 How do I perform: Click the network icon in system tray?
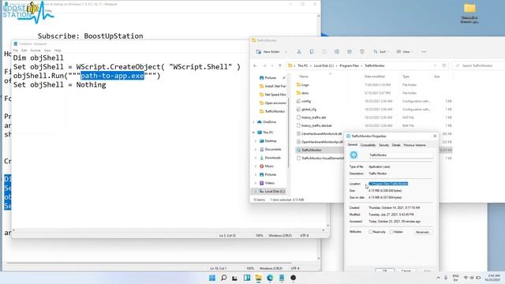click(466, 278)
